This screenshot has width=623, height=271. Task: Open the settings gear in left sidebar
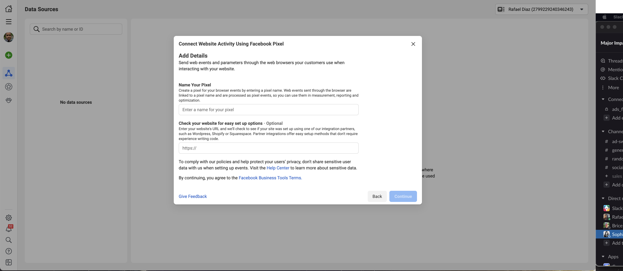[9, 218]
